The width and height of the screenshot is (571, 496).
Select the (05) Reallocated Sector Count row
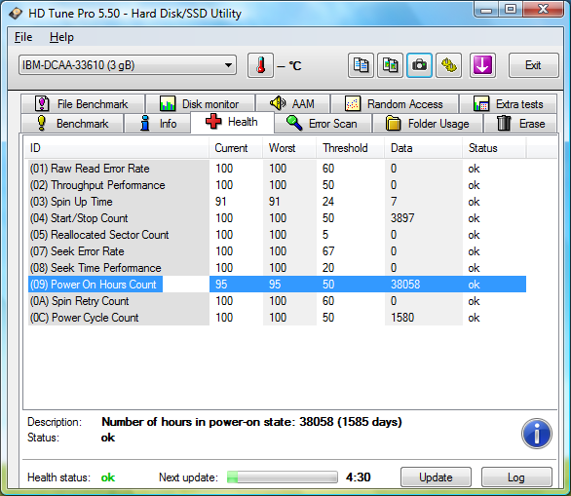[277, 235]
